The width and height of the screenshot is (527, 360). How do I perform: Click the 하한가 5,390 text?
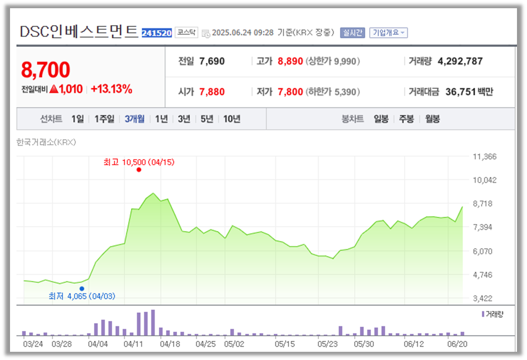pyautogui.click(x=333, y=92)
